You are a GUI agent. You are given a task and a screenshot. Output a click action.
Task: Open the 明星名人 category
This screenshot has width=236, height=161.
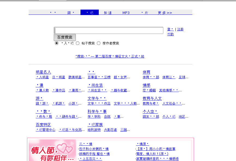pos(43,72)
